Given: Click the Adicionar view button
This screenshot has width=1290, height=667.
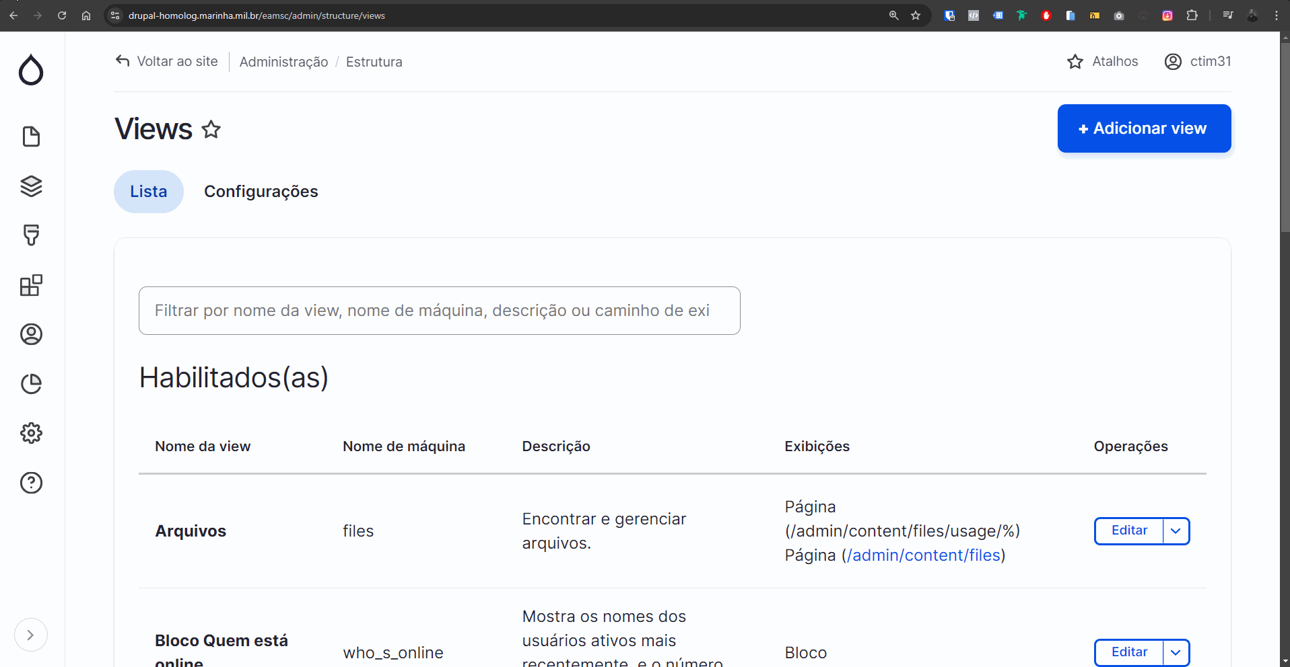Looking at the screenshot, I should 1143,128.
